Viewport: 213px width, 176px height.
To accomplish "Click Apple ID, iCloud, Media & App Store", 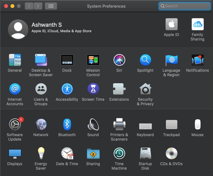I will pos(61,31).
